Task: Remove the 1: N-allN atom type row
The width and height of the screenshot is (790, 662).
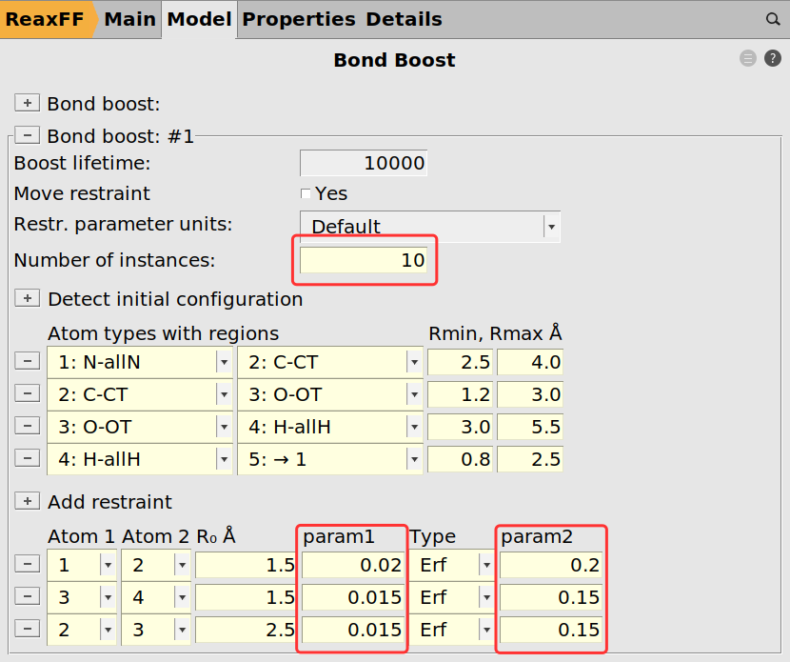Action: [28, 361]
